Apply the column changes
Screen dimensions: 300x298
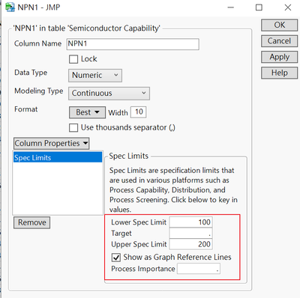(279, 57)
